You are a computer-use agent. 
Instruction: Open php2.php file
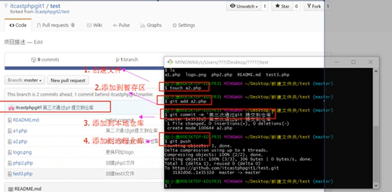(23, 163)
